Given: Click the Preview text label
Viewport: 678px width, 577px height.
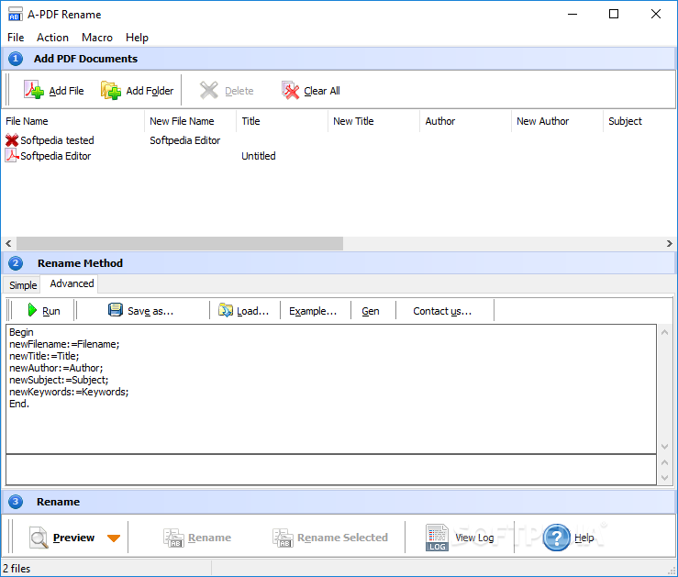Looking at the screenshot, I should 73,538.
